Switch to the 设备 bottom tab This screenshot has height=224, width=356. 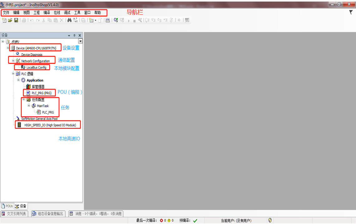[x=21, y=206]
